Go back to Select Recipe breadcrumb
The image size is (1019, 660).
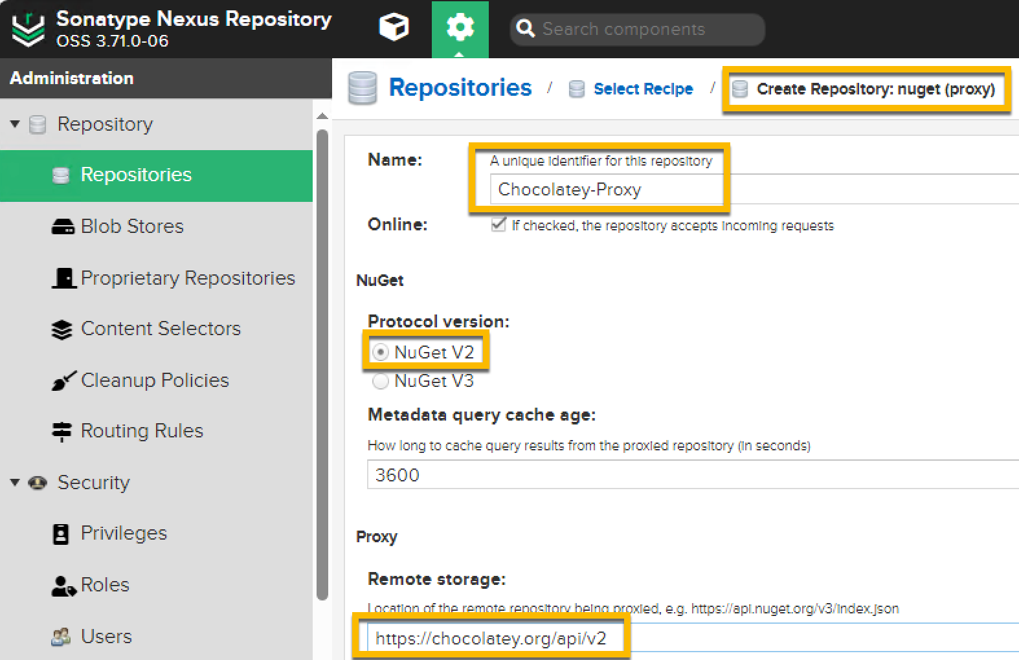coord(643,89)
